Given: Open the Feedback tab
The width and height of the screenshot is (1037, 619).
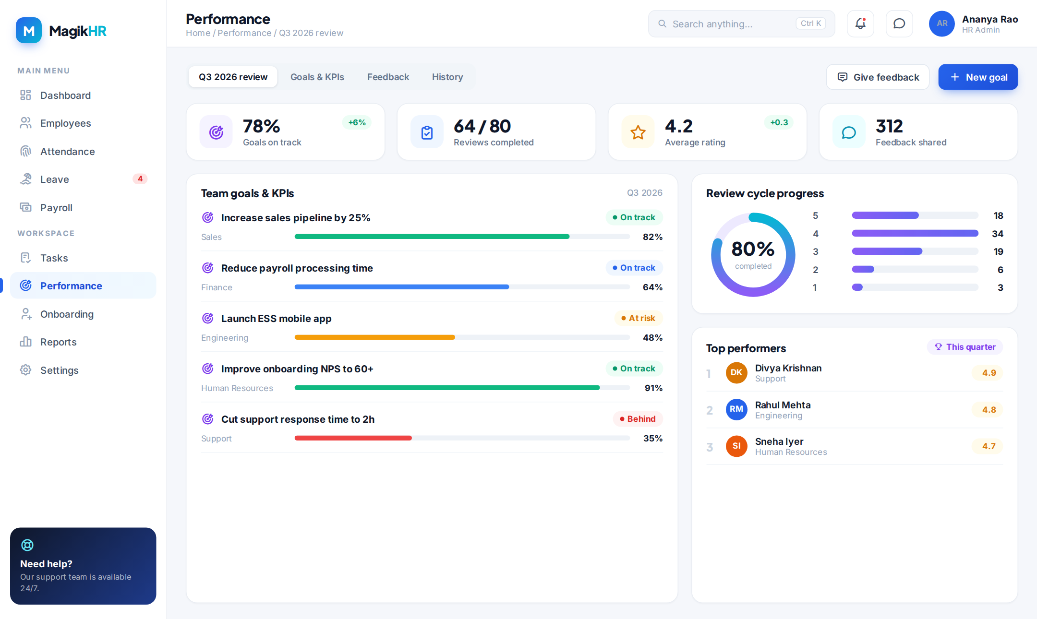Looking at the screenshot, I should (x=388, y=77).
